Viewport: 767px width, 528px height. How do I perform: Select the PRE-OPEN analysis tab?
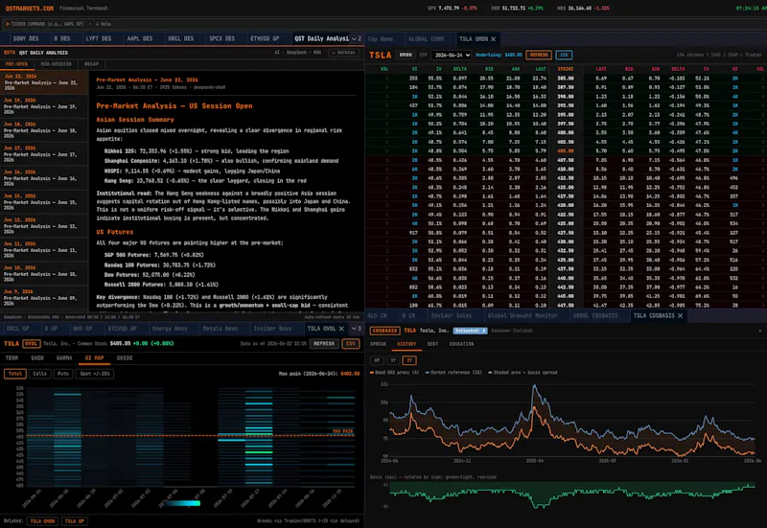16,64
